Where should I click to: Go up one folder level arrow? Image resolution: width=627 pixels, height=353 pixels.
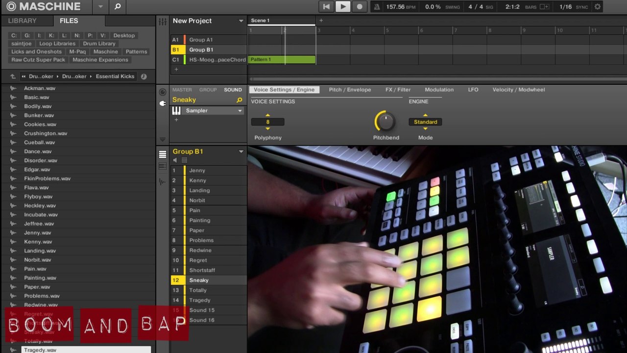(x=13, y=76)
